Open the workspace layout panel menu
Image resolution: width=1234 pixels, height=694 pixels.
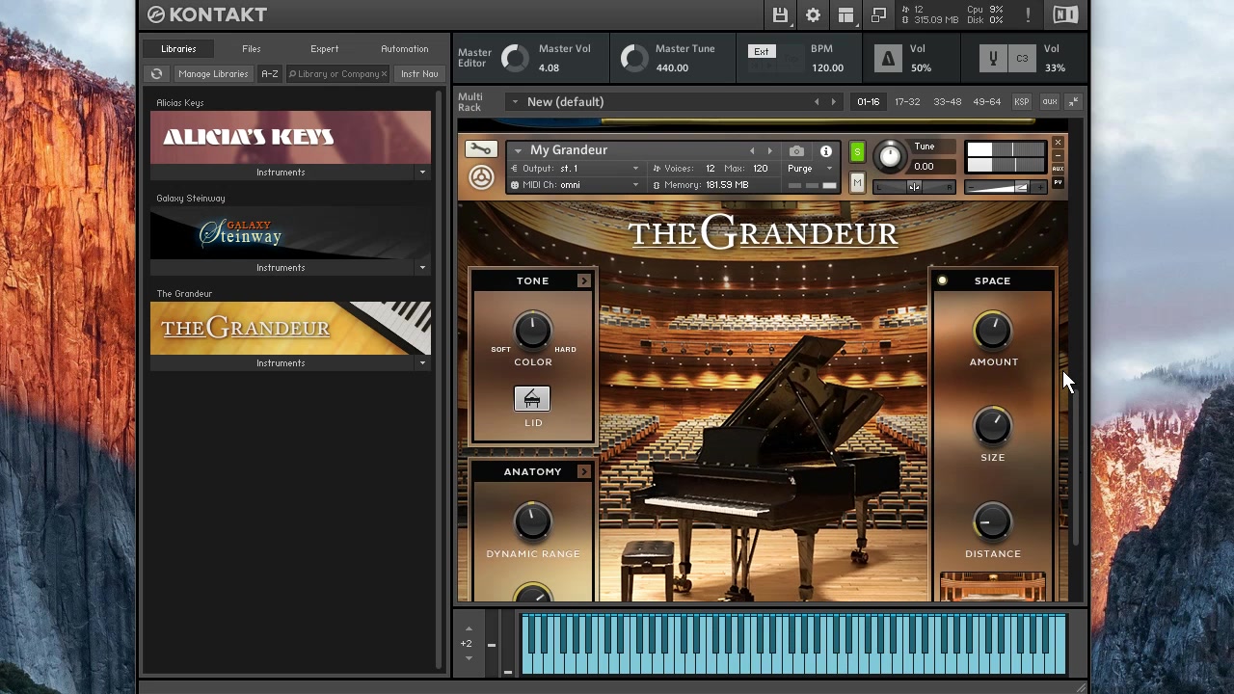click(x=845, y=14)
